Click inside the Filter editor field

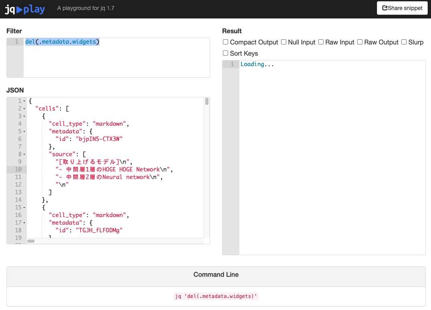tap(117, 58)
